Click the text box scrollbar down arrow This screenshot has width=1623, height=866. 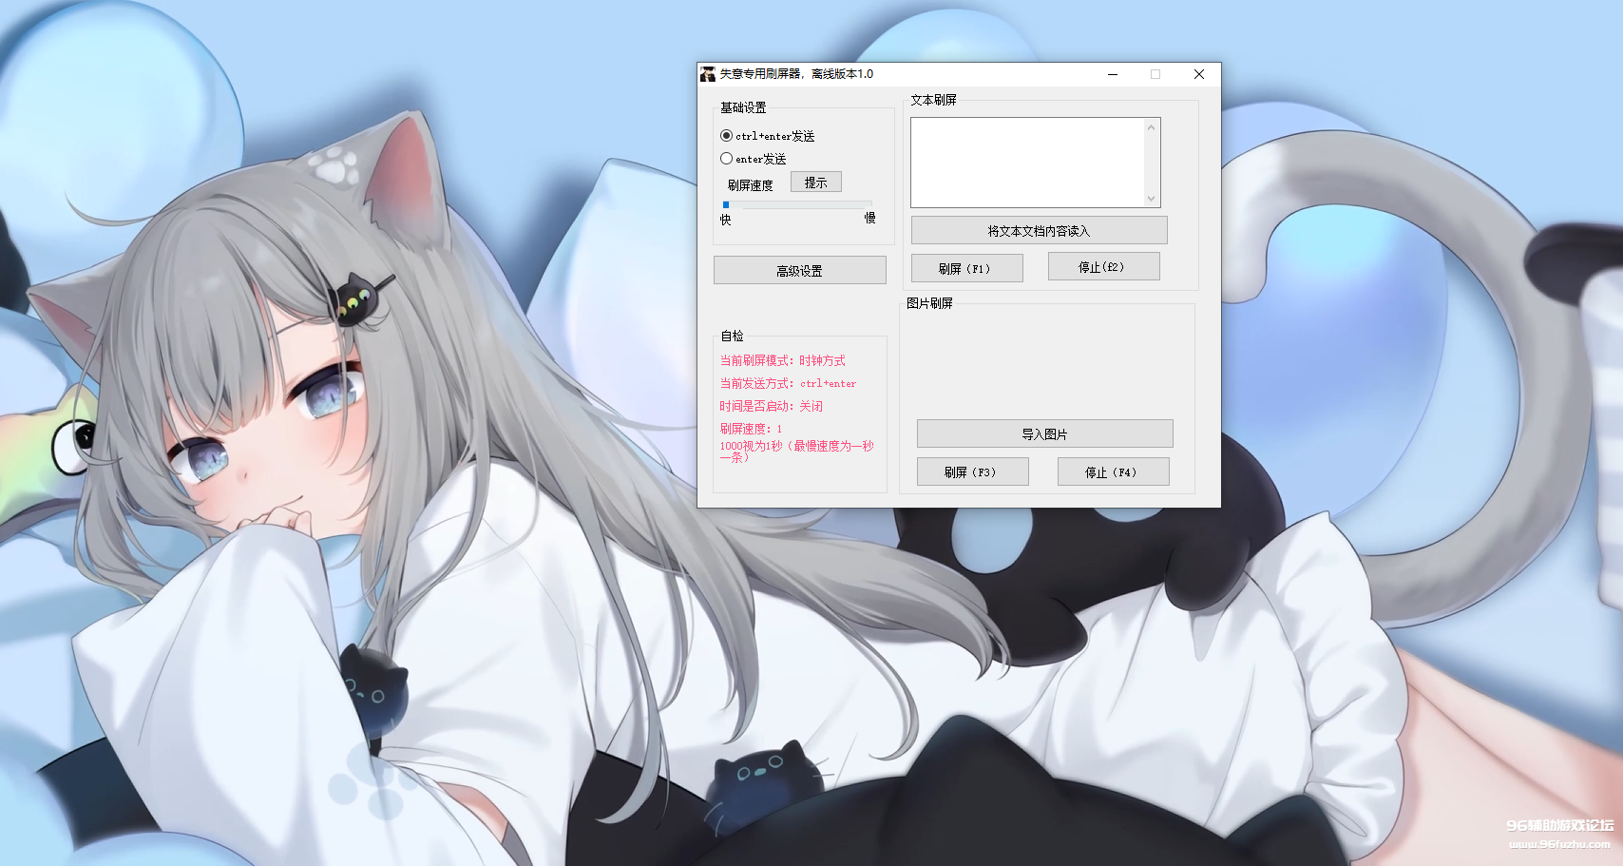coord(1151,200)
